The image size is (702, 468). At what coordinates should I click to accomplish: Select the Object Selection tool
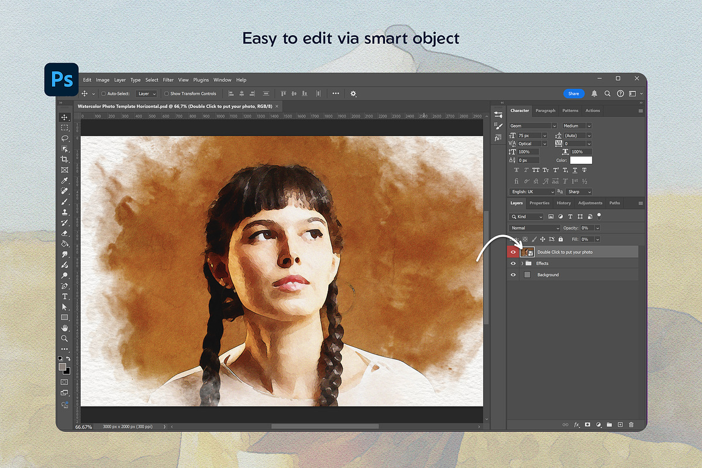pos(64,149)
